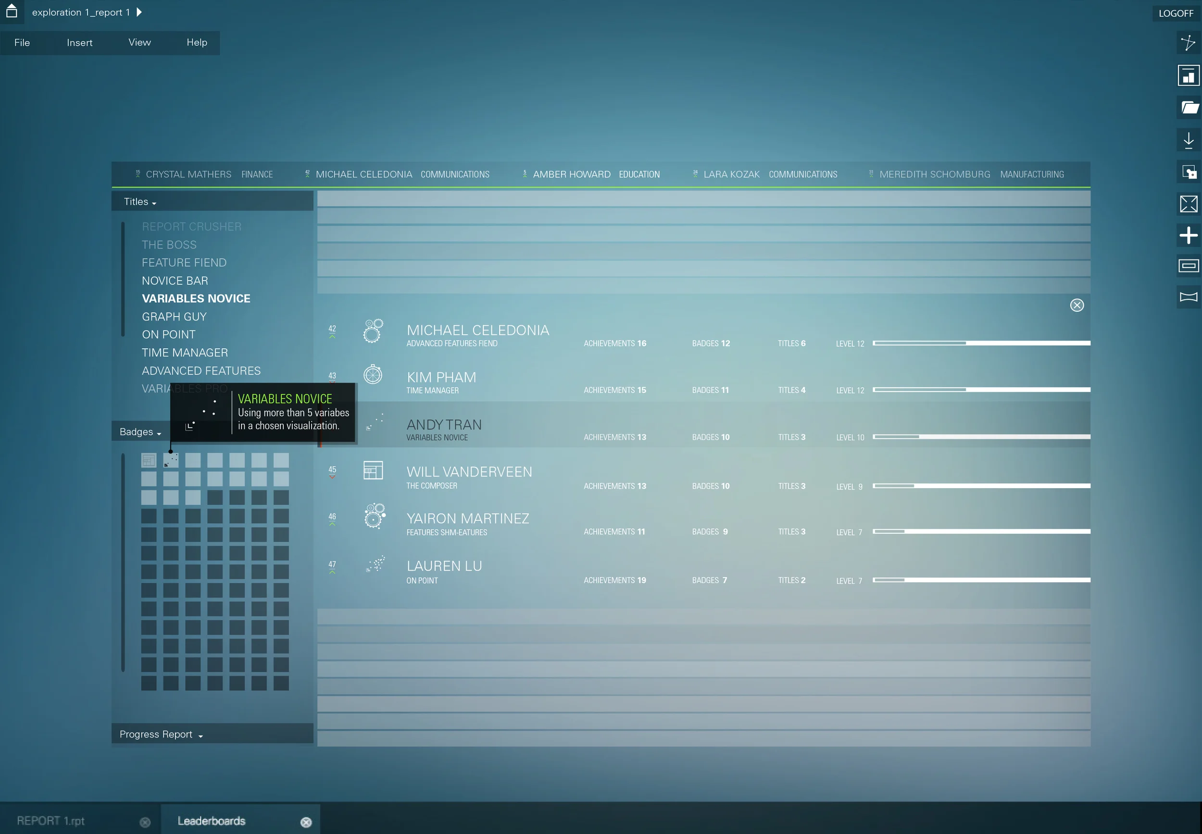
Task: Open the File menu
Action: coord(22,42)
